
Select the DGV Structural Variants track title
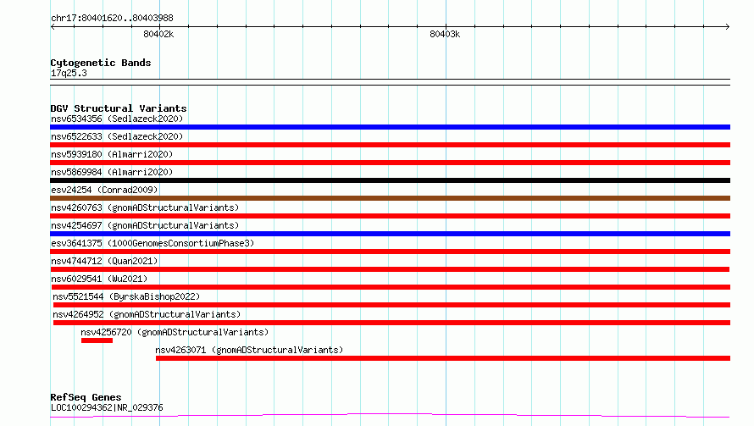pos(119,108)
